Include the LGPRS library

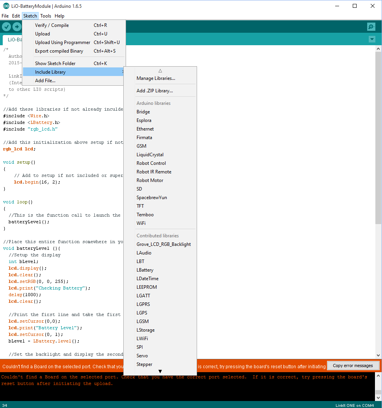coord(160,304)
